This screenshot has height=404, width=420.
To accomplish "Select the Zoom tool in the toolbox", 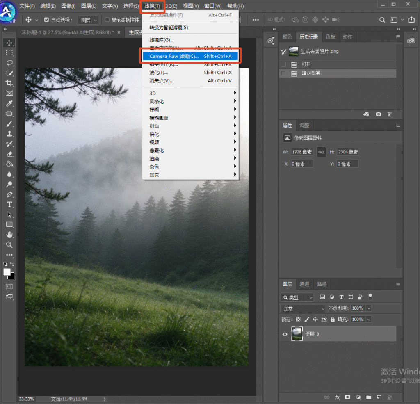I will pos(9,245).
